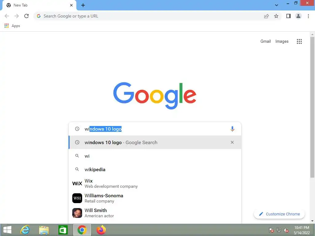Click the browser back arrow
315x236 pixels.
coord(7,16)
